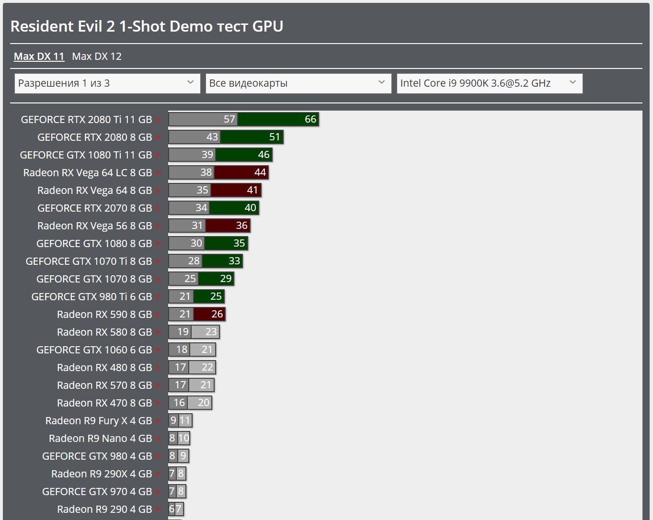Remove Radeon R9 290X 4 GB entry
653x520 pixels.
pos(159,475)
